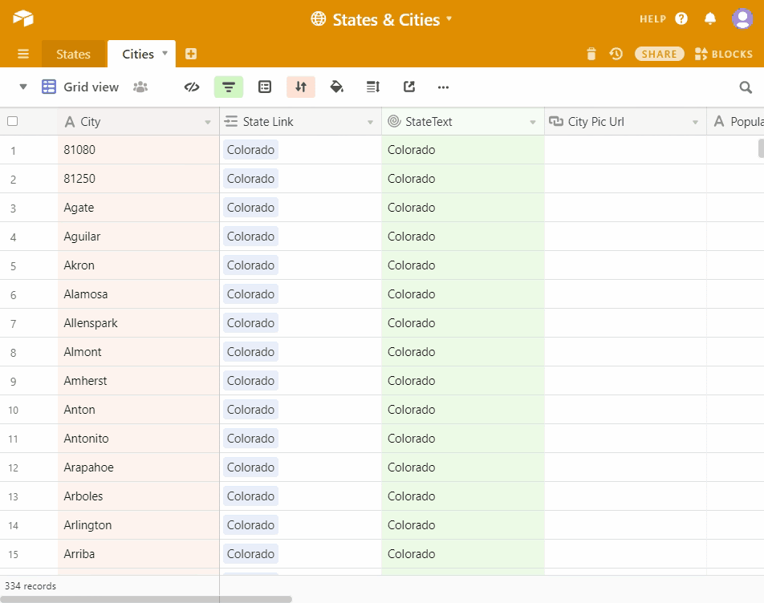Screen dimensions: 764x603
Task: Open the hide fields code icon
Action: pos(192,87)
